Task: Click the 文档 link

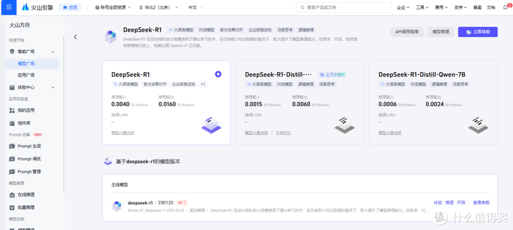Action: coord(491,8)
